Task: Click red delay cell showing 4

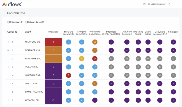Action: coord(53,42)
